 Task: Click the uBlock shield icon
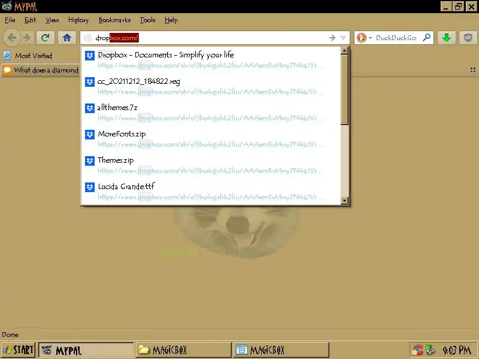point(468,38)
